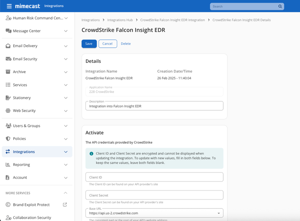Image resolution: width=300 pixels, height=221 pixels.
Task: Click the info icon in the credentials notice
Action: 91,154
